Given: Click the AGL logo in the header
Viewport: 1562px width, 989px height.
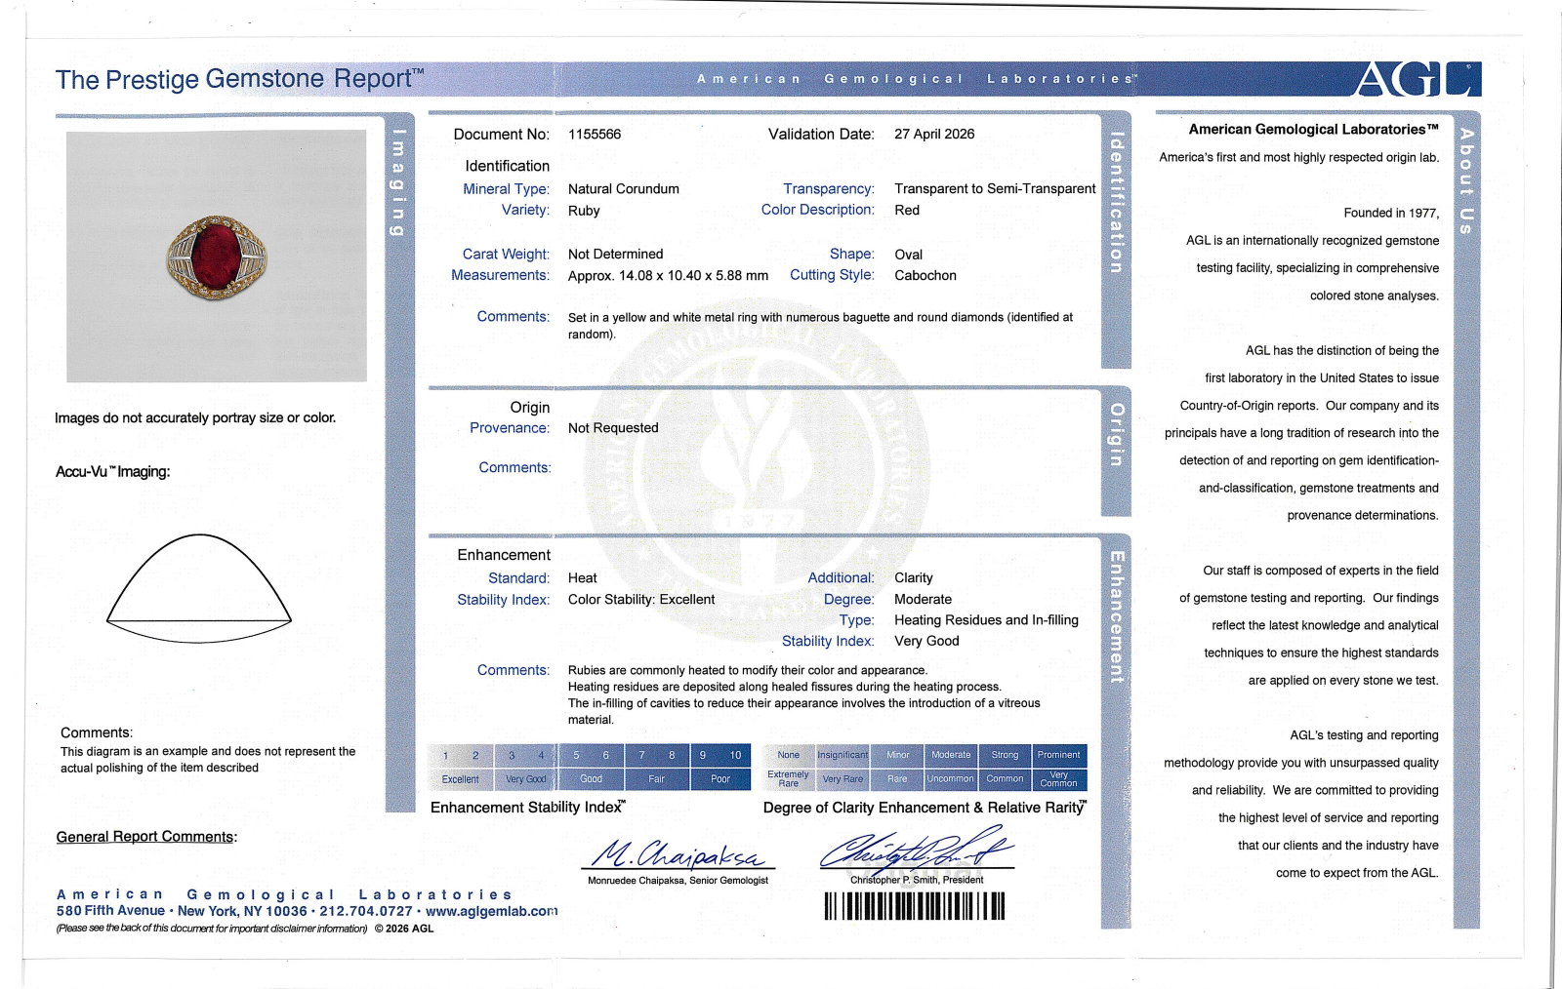Looking at the screenshot, I should tap(1418, 79).
